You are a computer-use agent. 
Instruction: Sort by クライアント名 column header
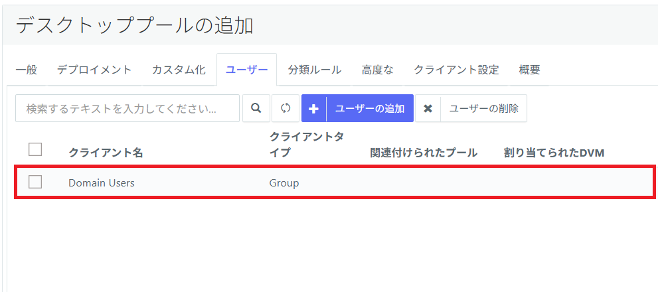(x=106, y=153)
